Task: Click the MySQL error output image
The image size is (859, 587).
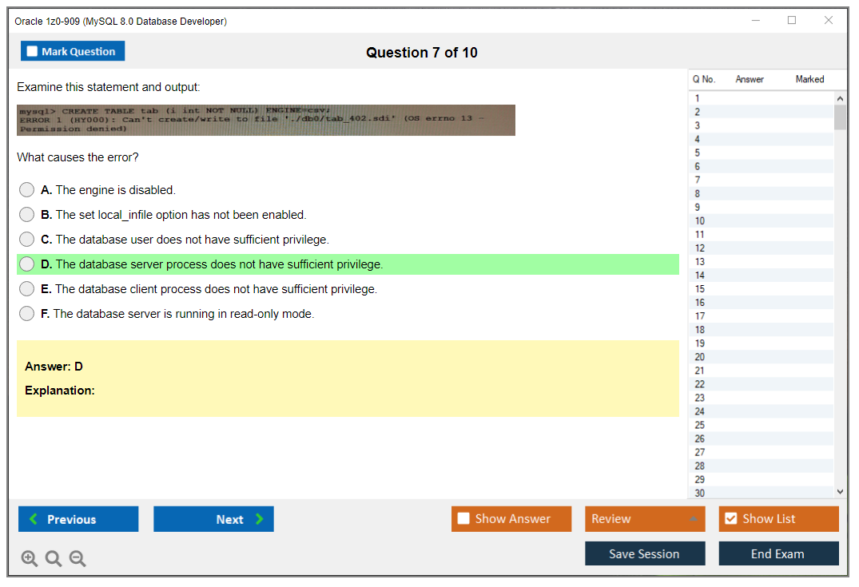Action: (266, 120)
